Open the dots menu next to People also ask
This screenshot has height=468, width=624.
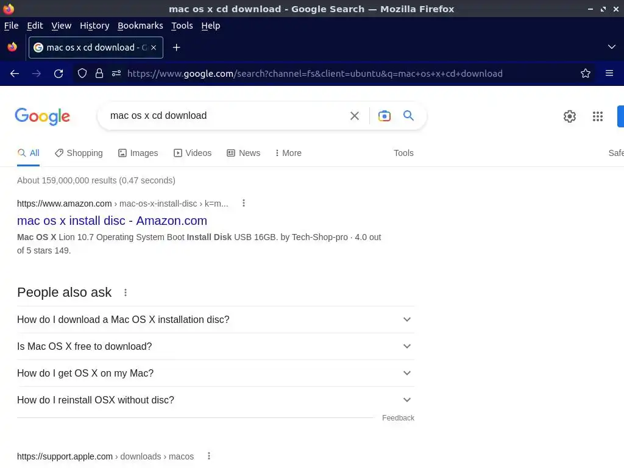[x=126, y=292]
